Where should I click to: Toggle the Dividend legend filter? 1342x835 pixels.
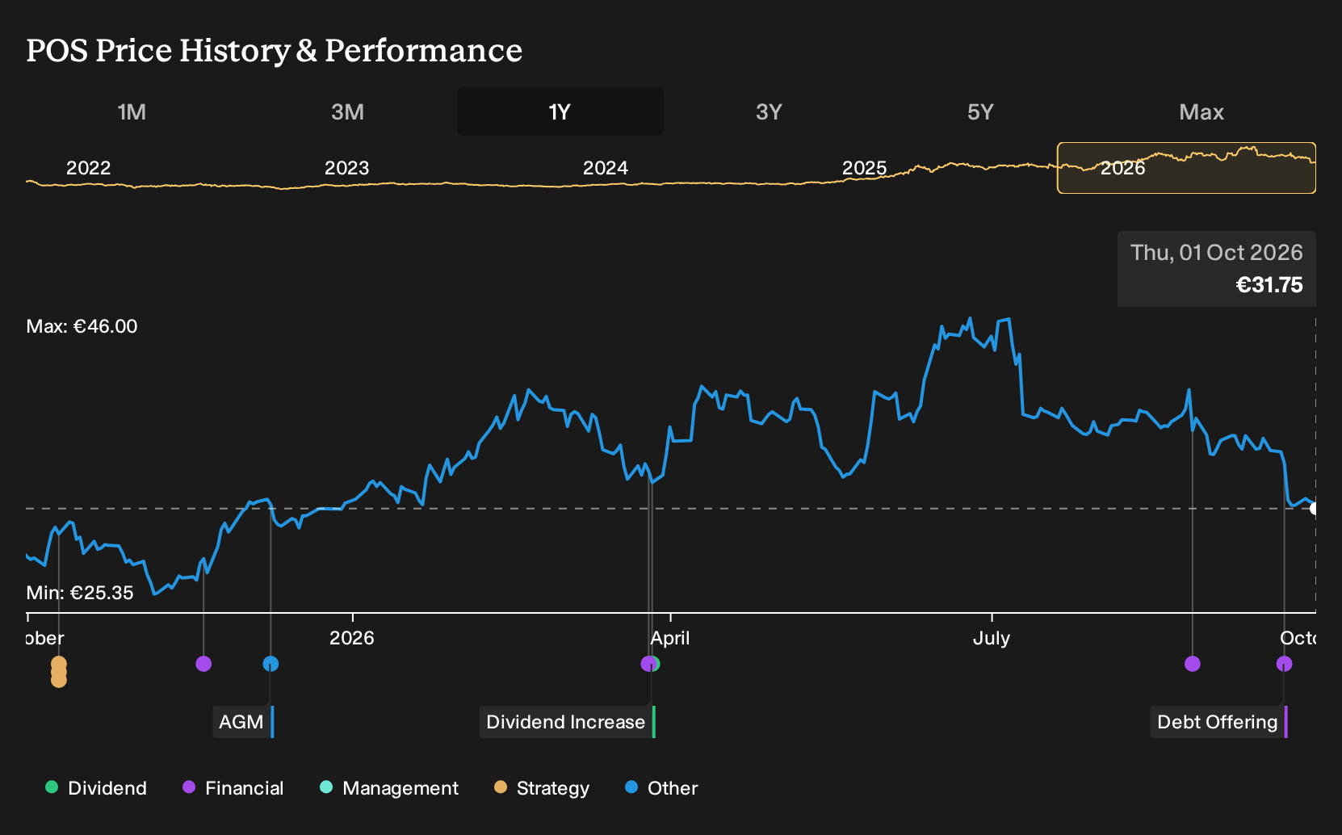(96, 788)
